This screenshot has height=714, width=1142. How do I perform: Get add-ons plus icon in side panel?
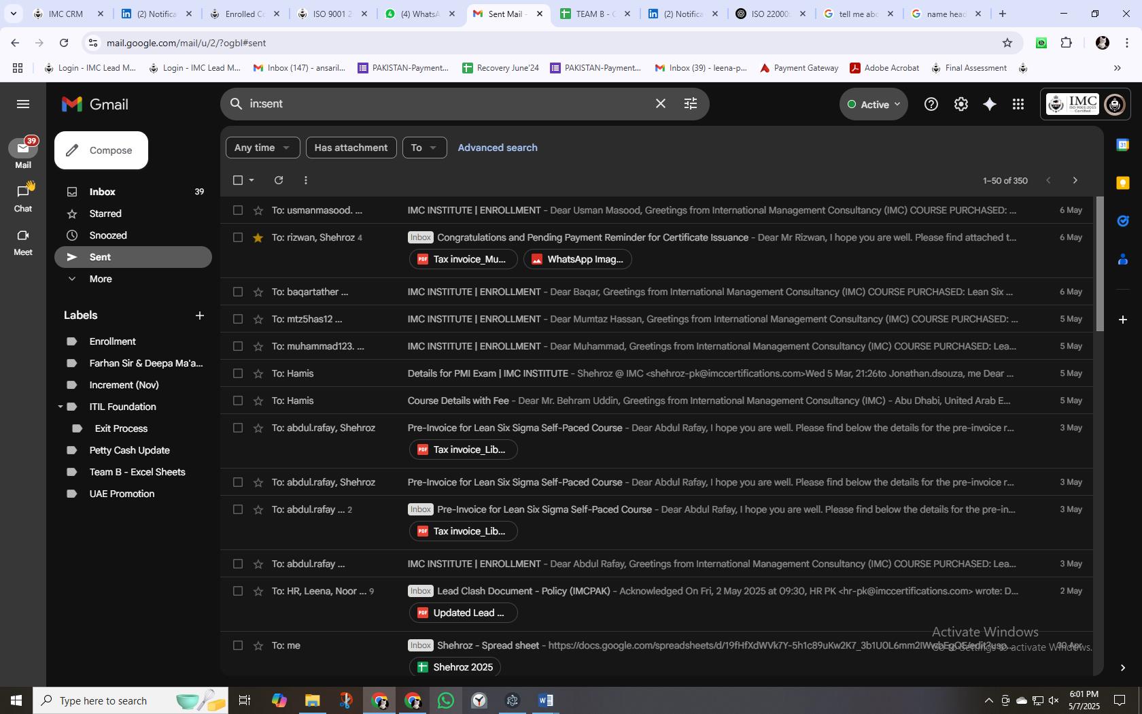point(1122,319)
